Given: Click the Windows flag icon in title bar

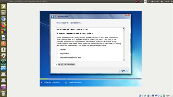Looking at the screenshot, I should [56, 16].
